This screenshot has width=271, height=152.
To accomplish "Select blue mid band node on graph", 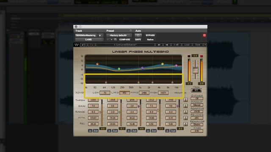I will tap(142, 68).
